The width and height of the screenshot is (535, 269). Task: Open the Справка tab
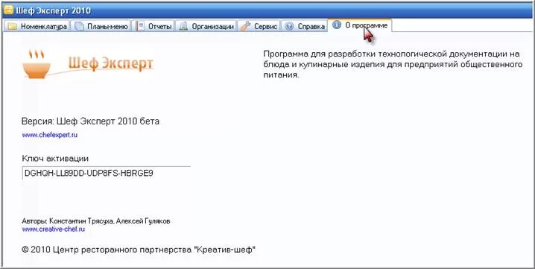click(304, 26)
